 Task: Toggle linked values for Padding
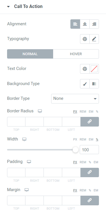click(90, 172)
